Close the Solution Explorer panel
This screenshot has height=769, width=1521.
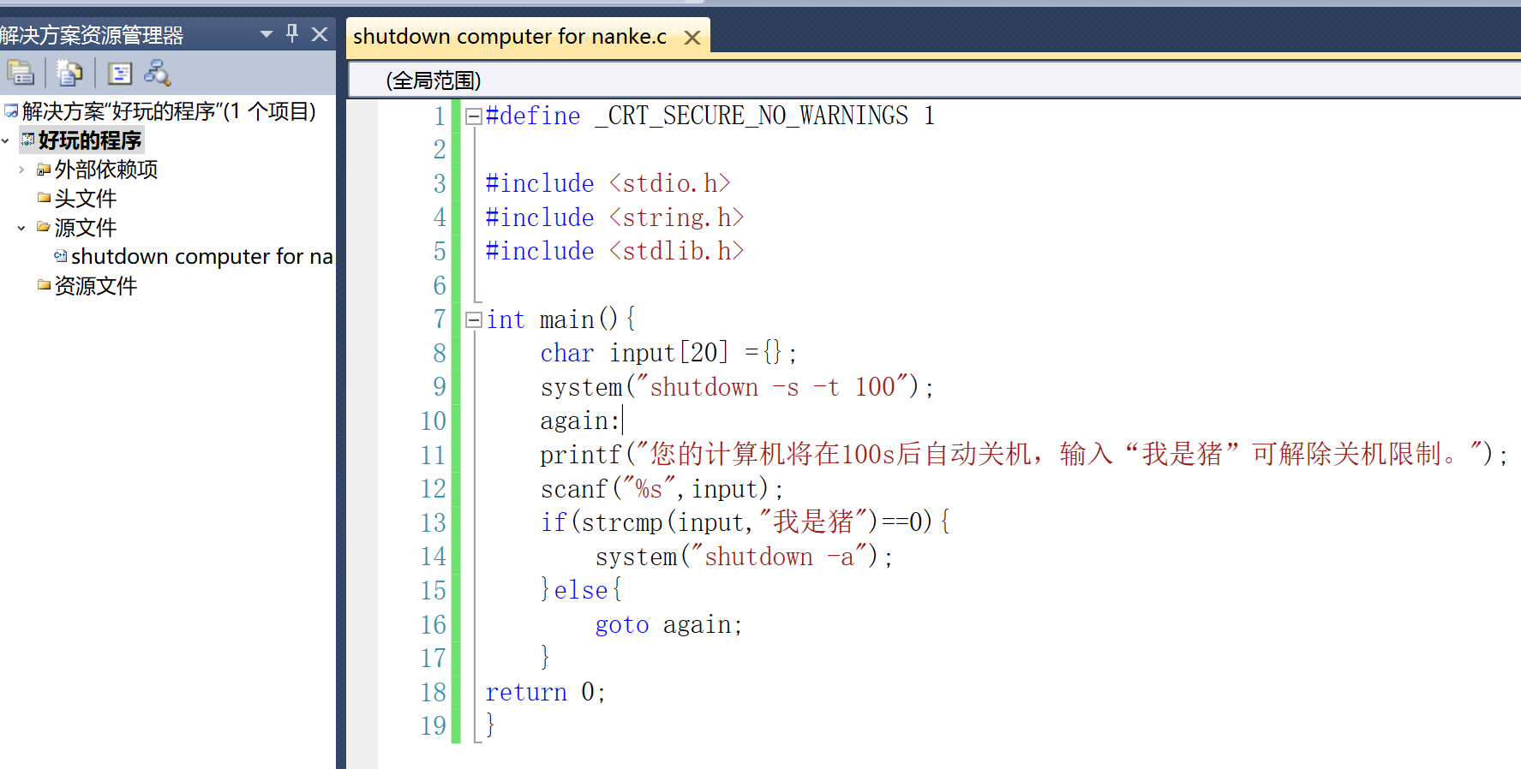pos(320,34)
